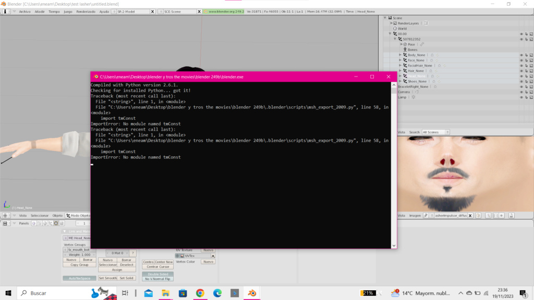Collapse the 00.00 armature tree
Image resolution: width=534 pixels, height=300 pixels.
click(x=390, y=34)
